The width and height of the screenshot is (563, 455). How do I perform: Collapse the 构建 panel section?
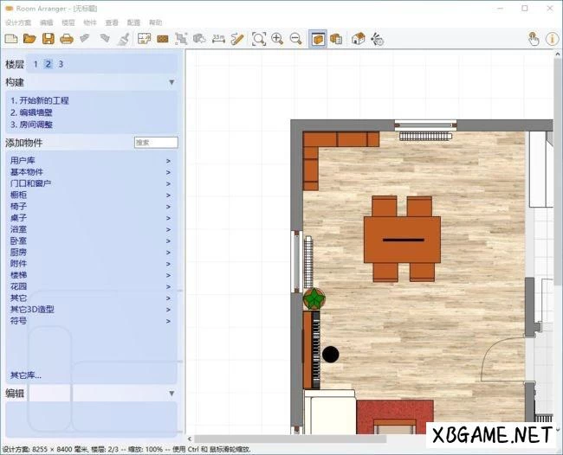(x=171, y=82)
